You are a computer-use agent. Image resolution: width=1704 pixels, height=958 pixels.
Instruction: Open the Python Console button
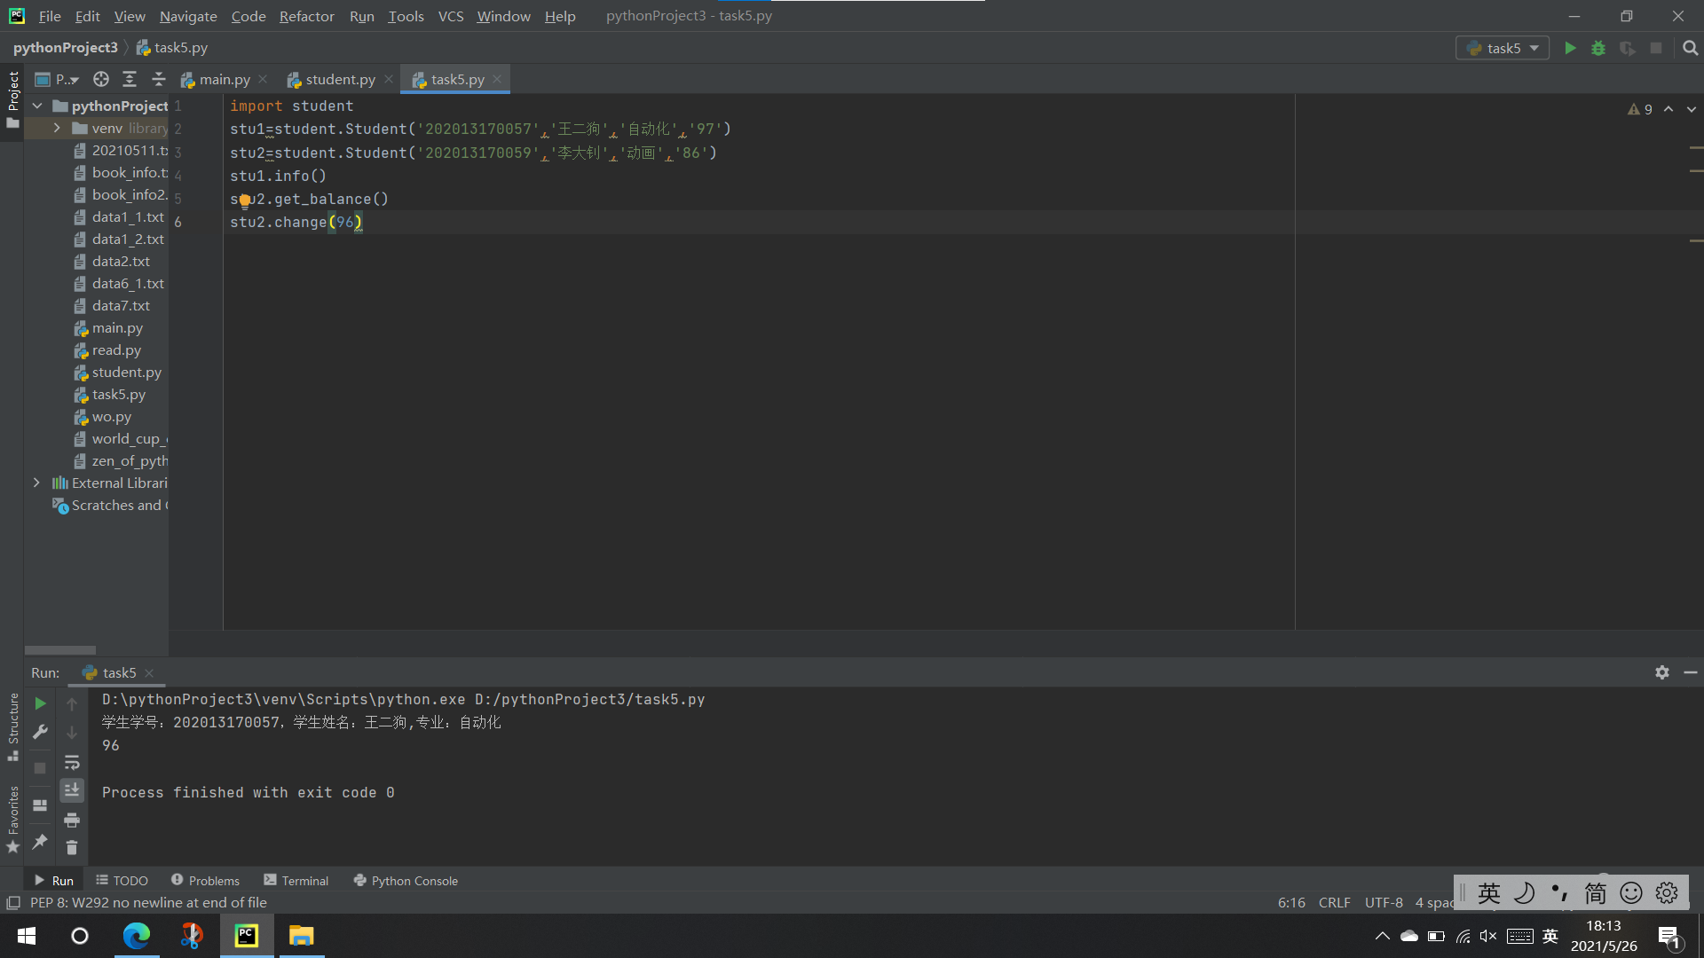(406, 880)
